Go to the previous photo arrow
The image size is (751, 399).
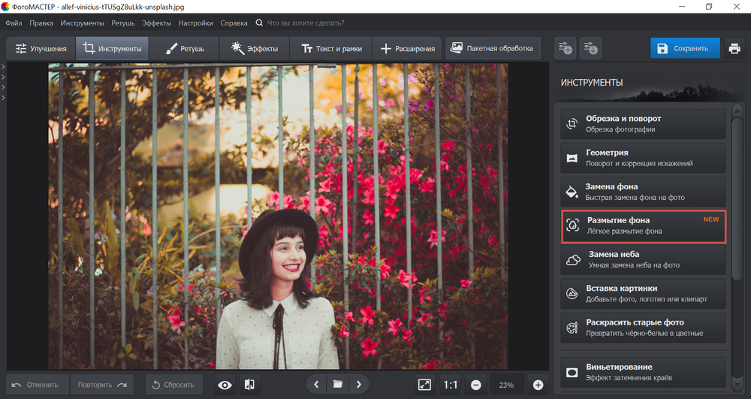316,385
